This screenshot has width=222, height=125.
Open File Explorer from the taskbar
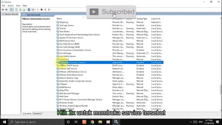100,122
